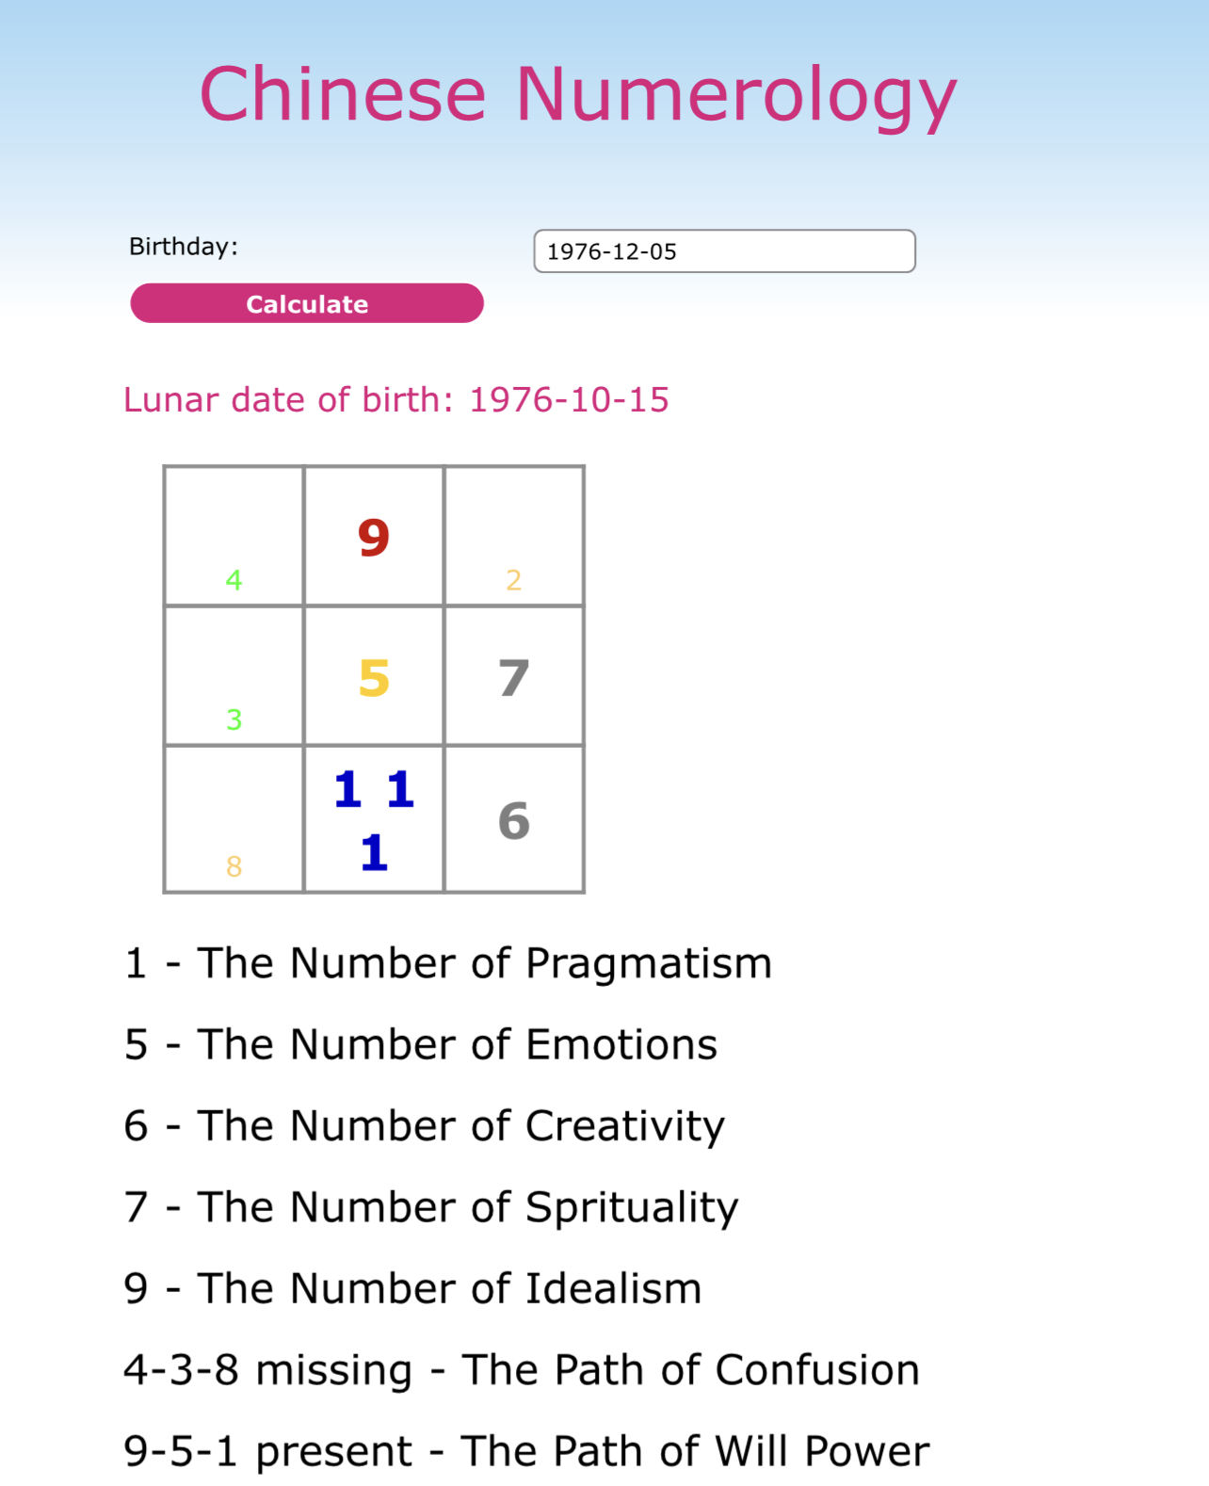Click the blue triple 1 grid cell
The height and width of the screenshot is (1486, 1209).
pyautogui.click(x=374, y=819)
